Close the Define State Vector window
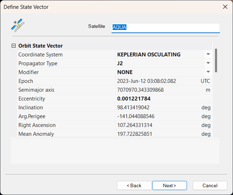 pos(225,7)
